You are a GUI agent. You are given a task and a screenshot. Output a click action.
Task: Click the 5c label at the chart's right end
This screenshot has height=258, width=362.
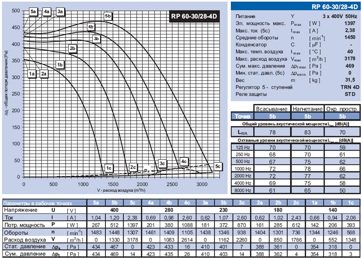point(218,167)
